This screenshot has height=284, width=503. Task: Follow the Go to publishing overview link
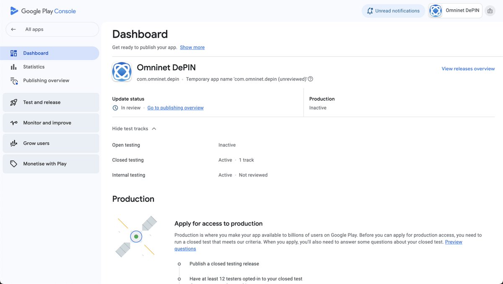click(x=176, y=108)
